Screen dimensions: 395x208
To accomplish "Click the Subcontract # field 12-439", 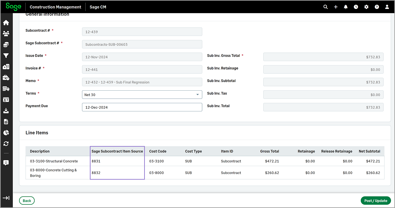I will click(142, 32).
